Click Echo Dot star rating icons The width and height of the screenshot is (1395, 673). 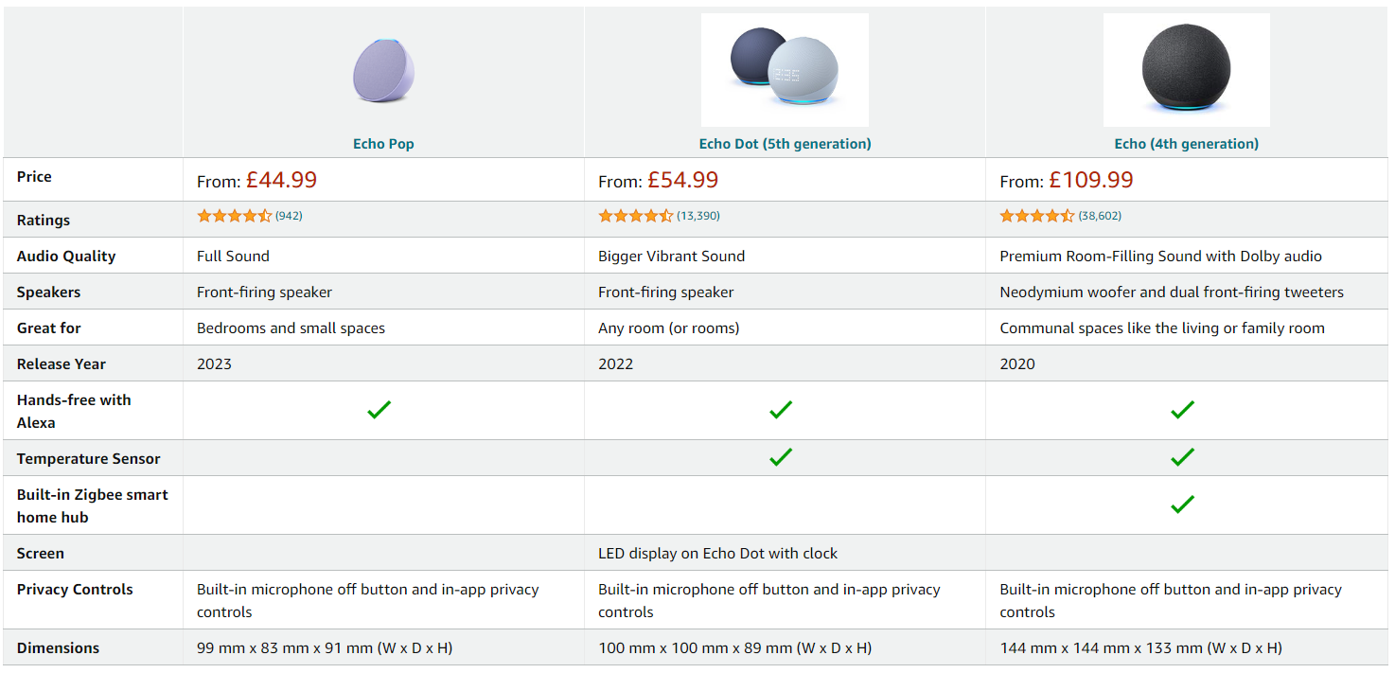click(x=635, y=216)
